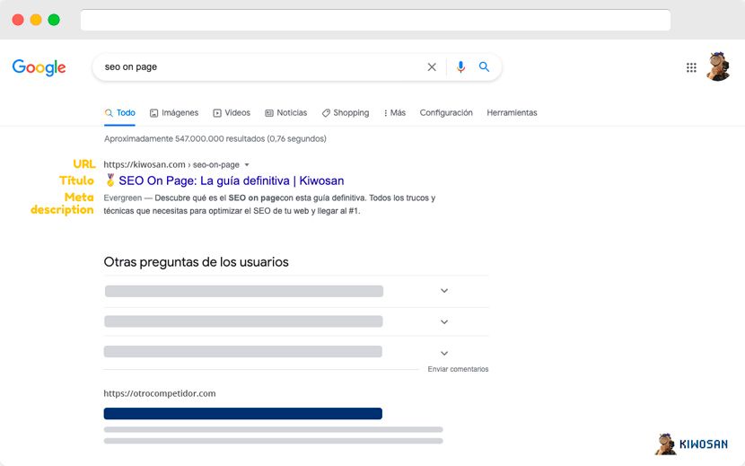The width and height of the screenshot is (745, 466).
Task: Open the dropdown arrow next to kiwosan.com URL
Action: pos(247,165)
